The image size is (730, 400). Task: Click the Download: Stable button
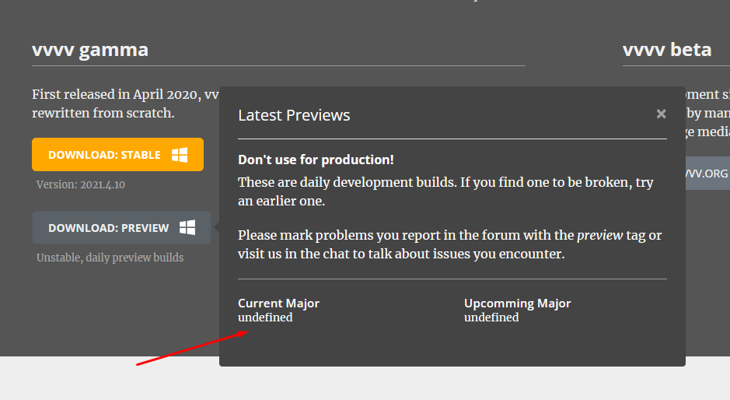point(118,154)
